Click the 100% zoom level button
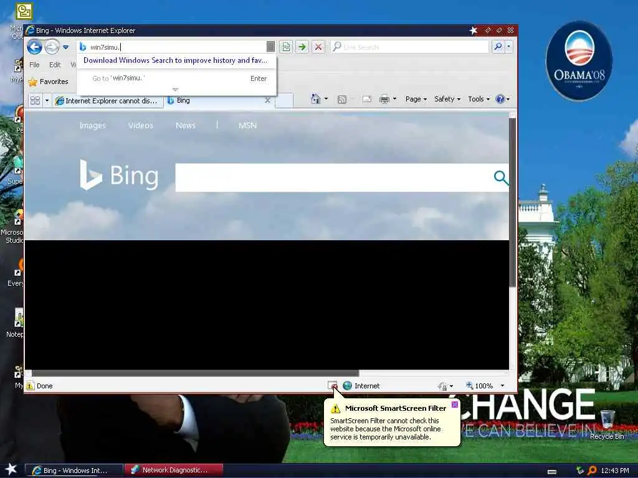The image size is (638, 478). coord(479,386)
